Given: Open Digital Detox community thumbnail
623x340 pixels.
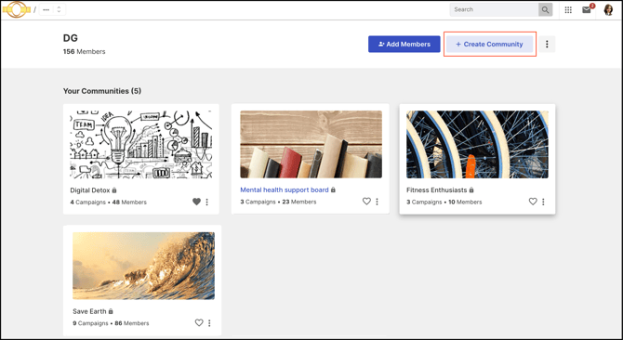Looking at the screenshot, I should coord(141,144).
